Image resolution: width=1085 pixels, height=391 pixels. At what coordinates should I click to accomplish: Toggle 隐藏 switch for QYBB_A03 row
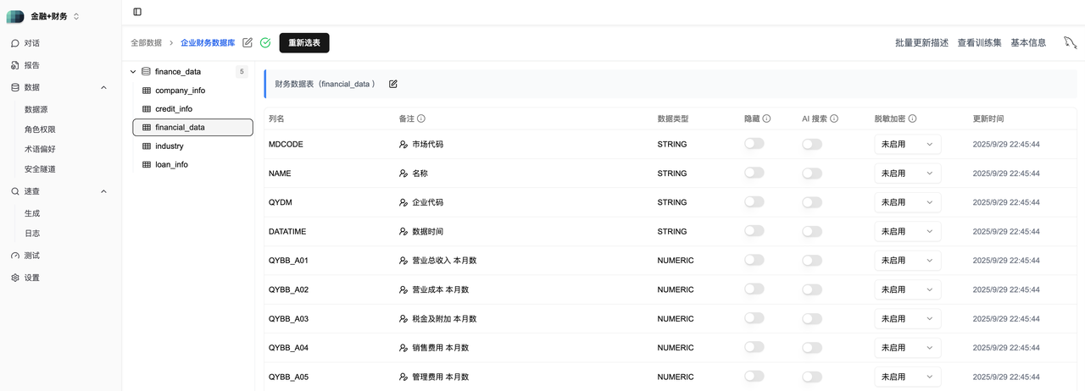pyautogui.click(x=754, y=319)
